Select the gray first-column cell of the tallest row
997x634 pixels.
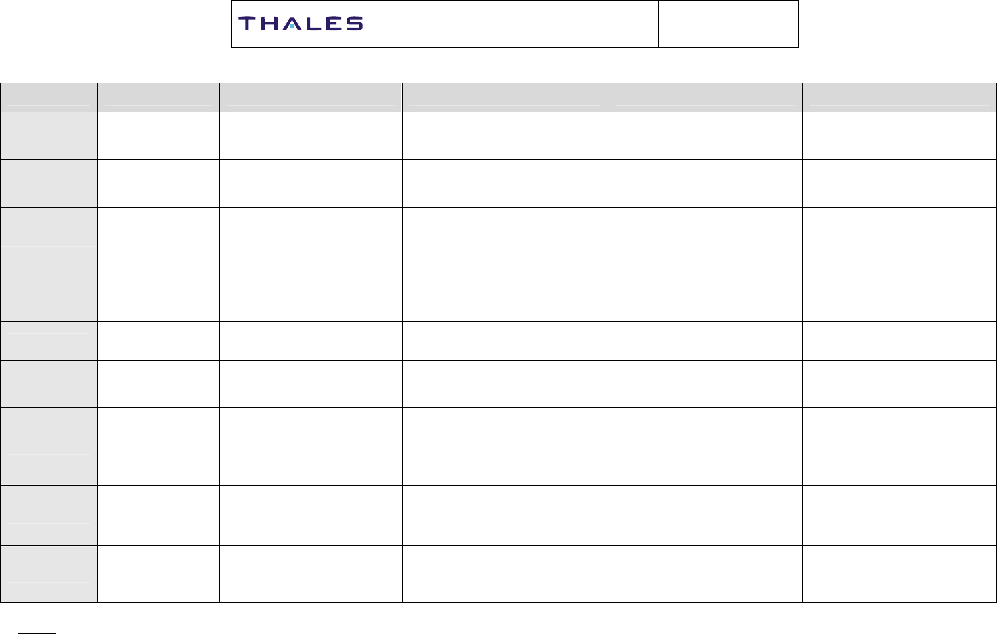(49, 446)
